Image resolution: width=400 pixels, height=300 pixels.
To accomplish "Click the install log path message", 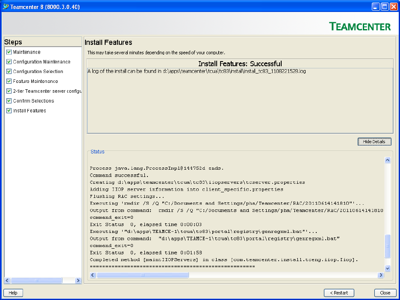I will point(197,71).
